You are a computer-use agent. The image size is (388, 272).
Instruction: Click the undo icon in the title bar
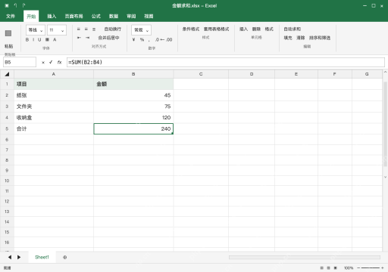15,5
